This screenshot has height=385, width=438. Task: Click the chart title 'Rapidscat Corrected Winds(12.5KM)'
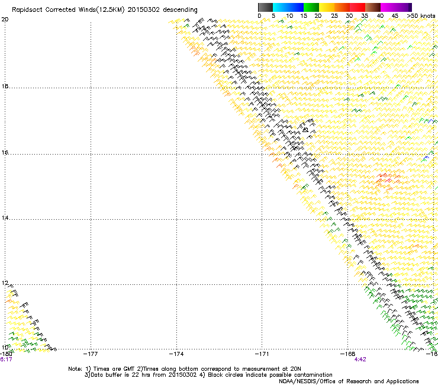pos(68,10)
